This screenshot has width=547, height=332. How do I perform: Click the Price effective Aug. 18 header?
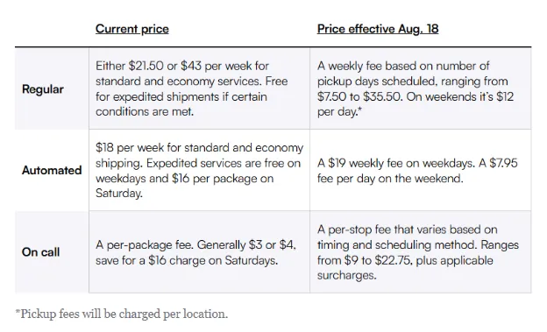[378, 29]
